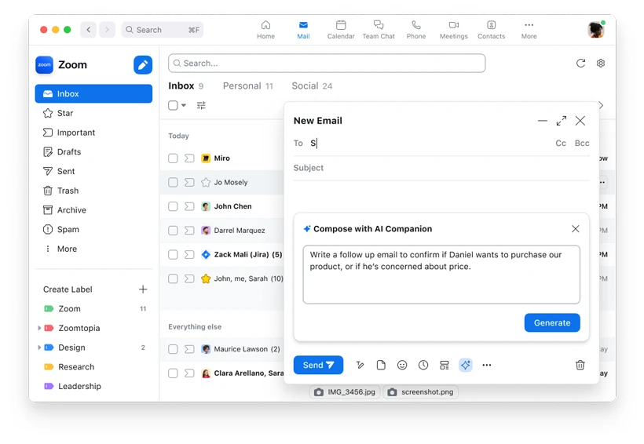Star the Jo Mosely email
Viewport: 644px width, 444px height.
(206, 182)
